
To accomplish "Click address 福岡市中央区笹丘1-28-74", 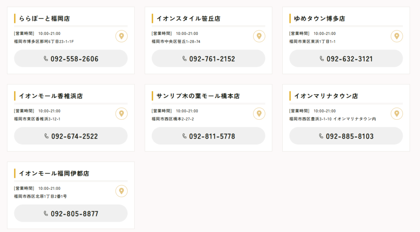I will click(176, 41).
